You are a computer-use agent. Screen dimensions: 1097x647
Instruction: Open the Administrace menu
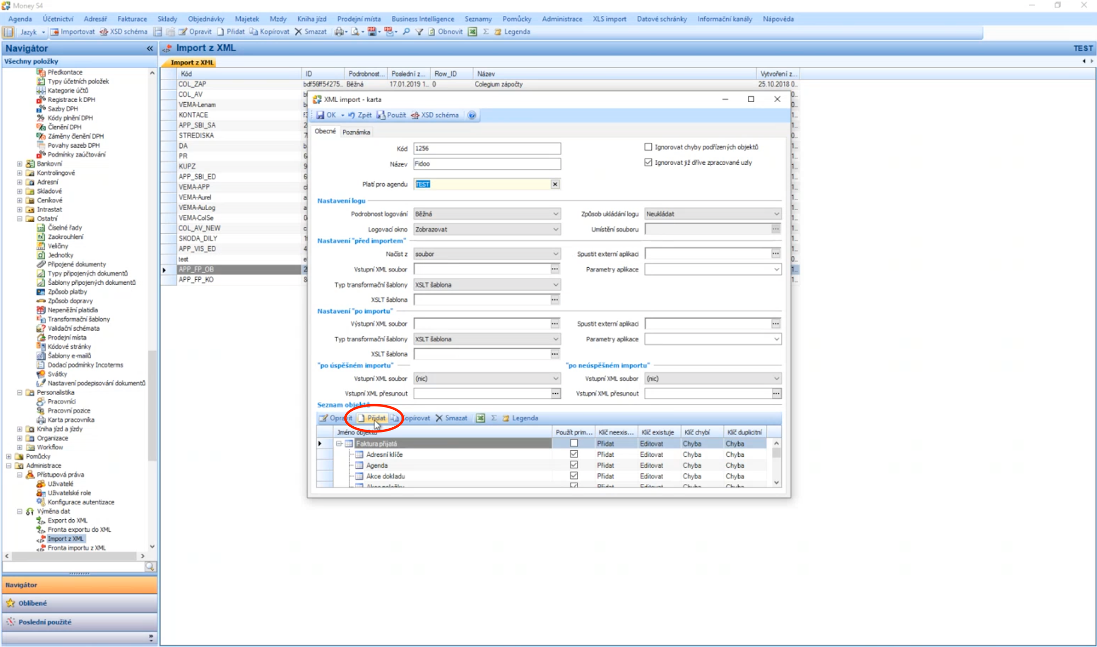click(562, 19)
